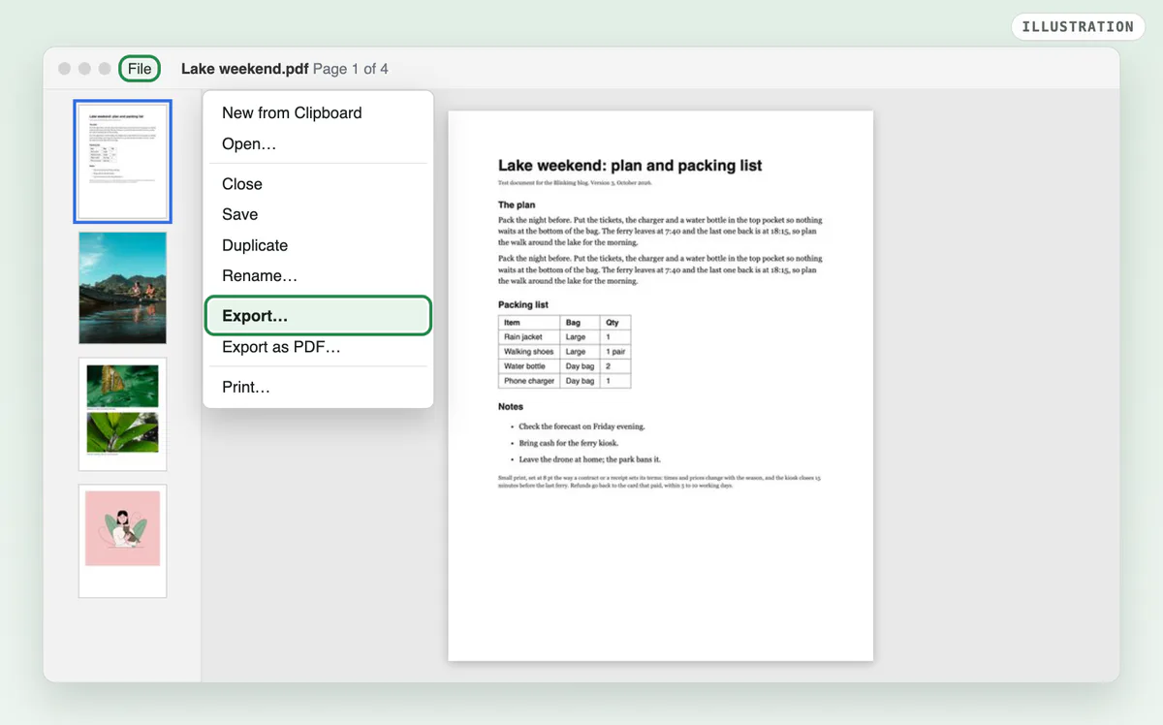This screenshot has height=725, width=1163.
Task: Click the 'Item' table header
Action: [x=529, y=322]
